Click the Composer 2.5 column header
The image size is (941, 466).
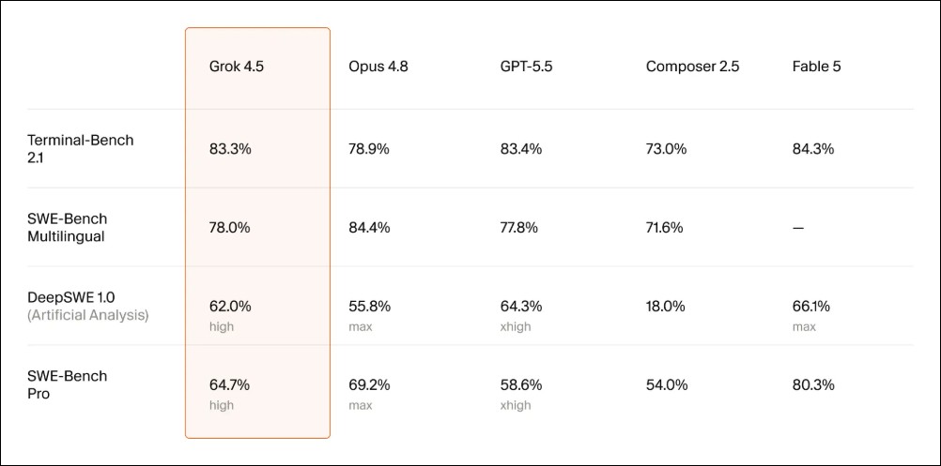(x=692, y=67)
